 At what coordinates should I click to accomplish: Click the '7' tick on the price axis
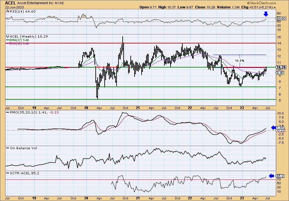(280, 88)
